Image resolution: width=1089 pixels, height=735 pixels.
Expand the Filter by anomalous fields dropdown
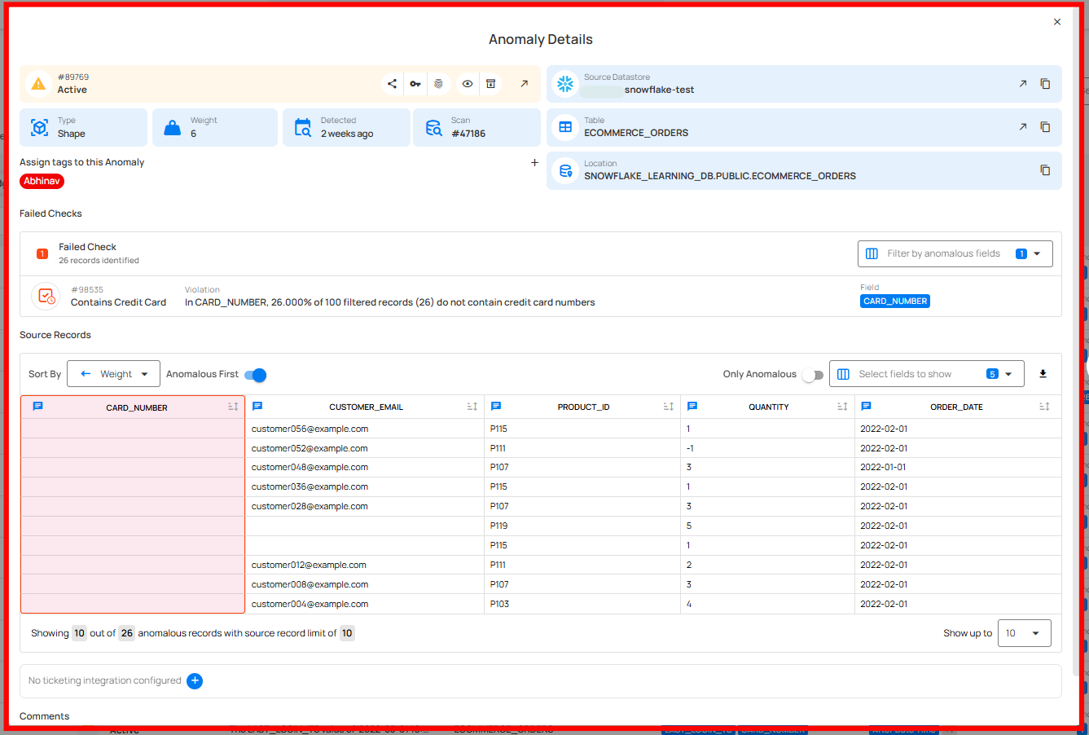click(955, 253)
